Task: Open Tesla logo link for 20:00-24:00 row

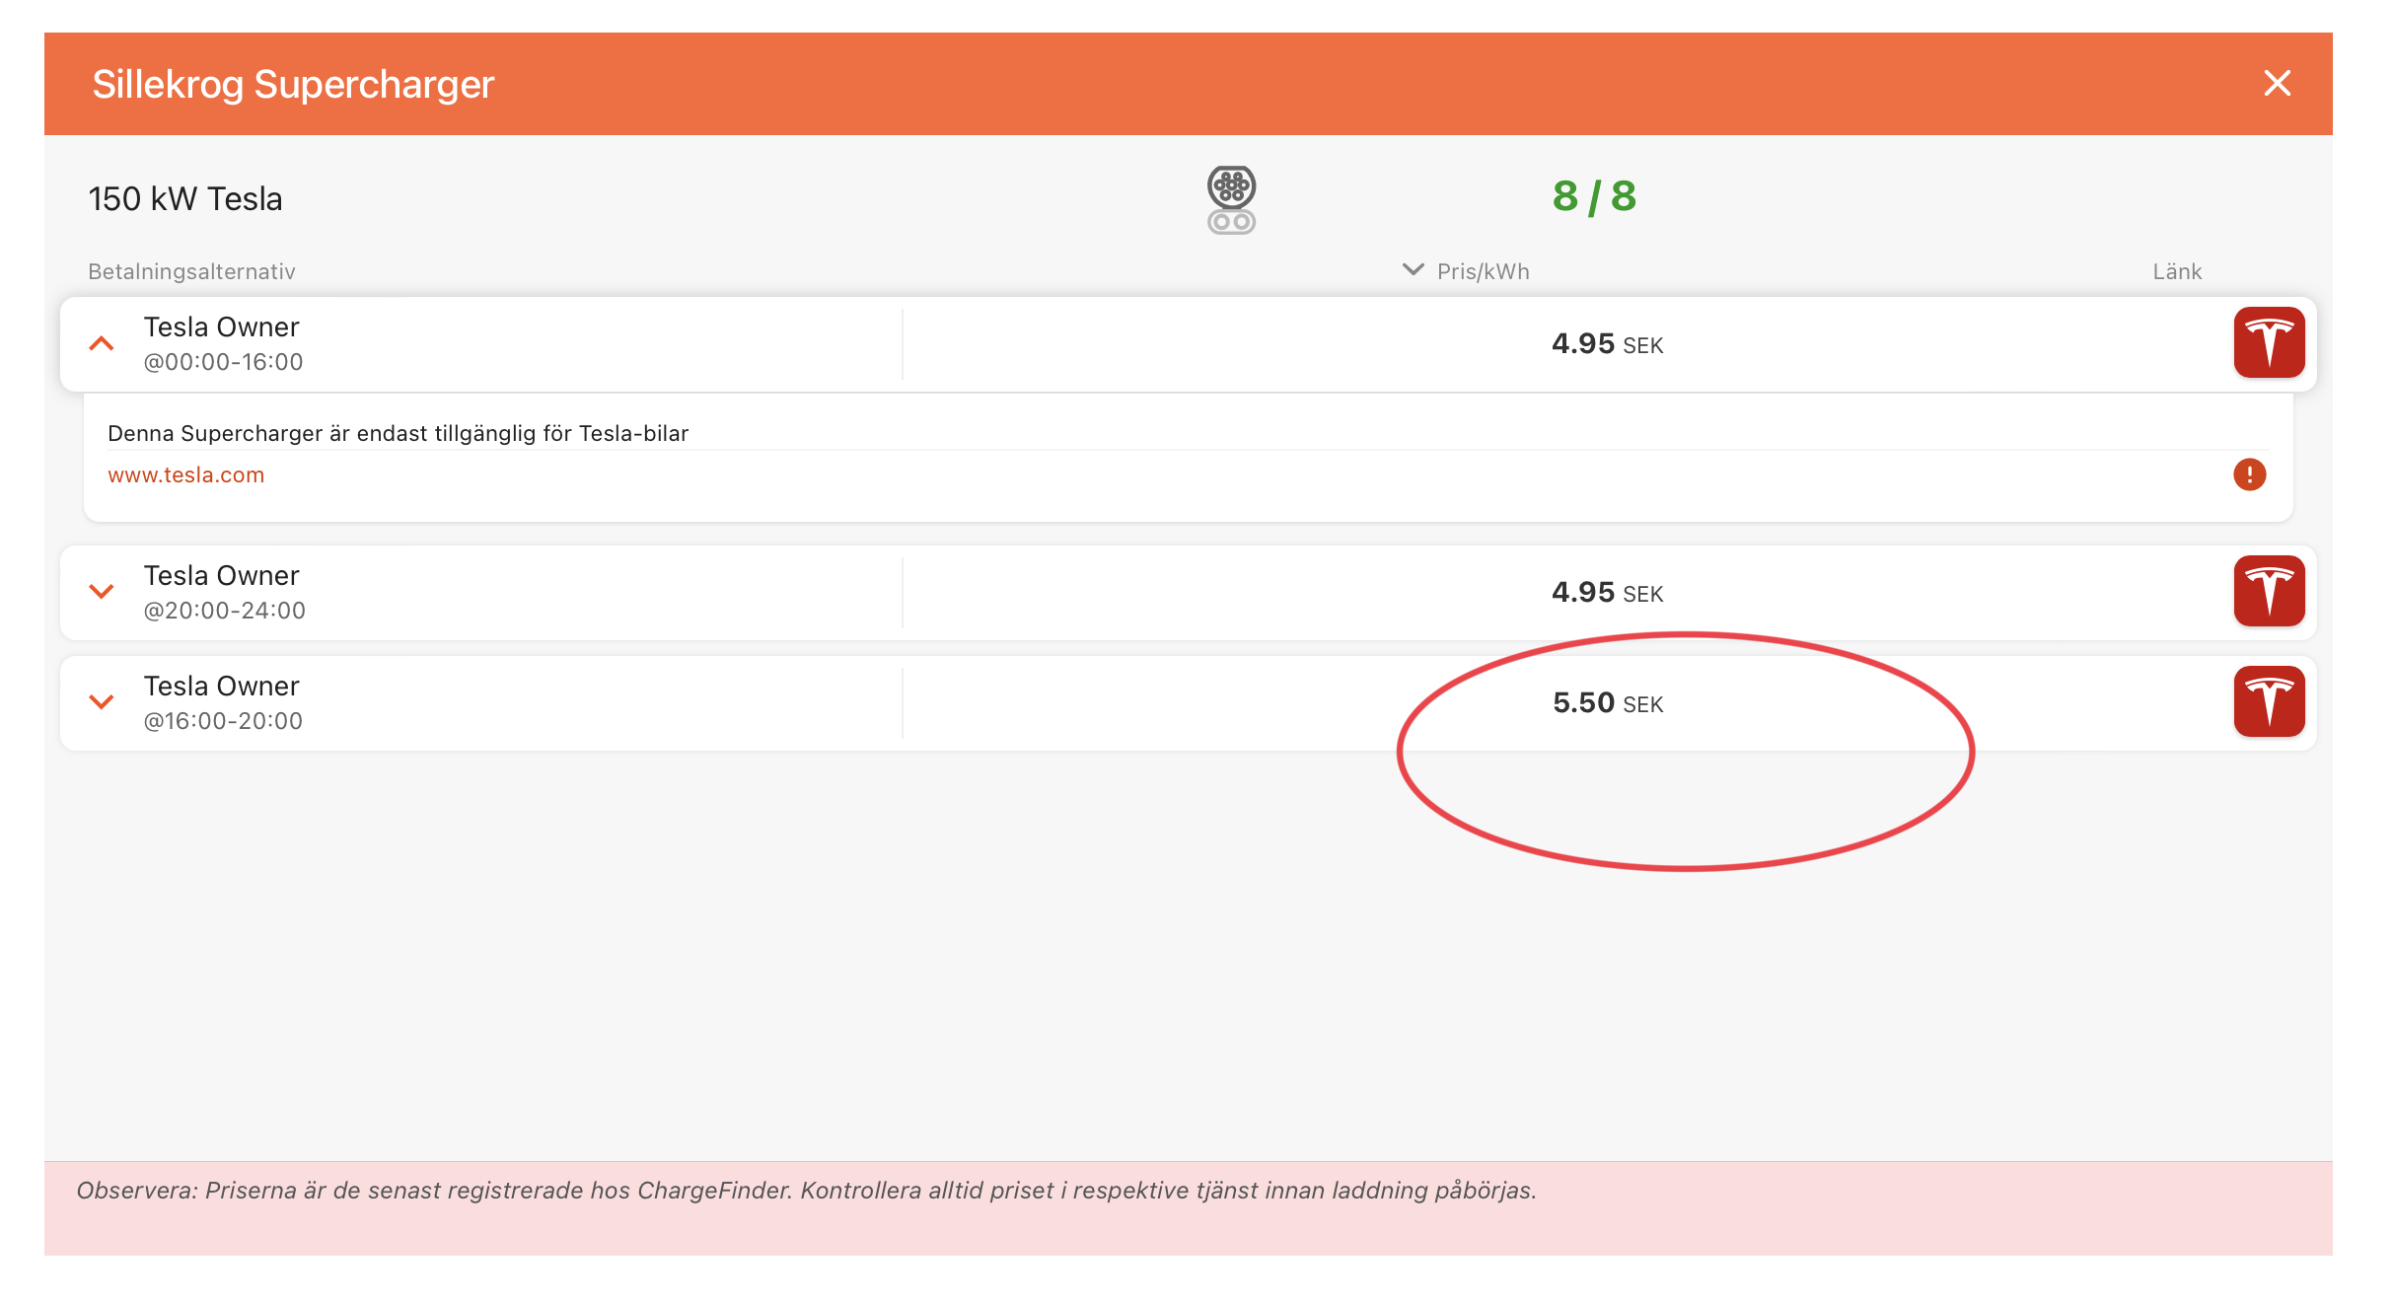Action: tap(2269, 591)
